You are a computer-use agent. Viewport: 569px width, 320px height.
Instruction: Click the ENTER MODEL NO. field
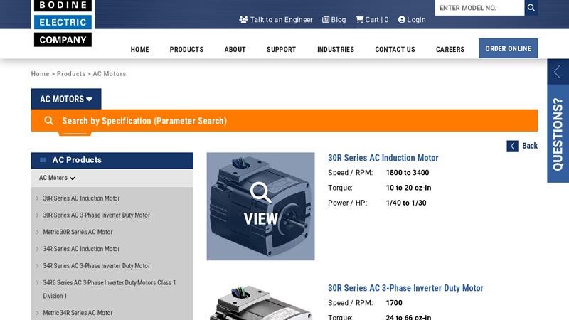(x=479, y=8)
